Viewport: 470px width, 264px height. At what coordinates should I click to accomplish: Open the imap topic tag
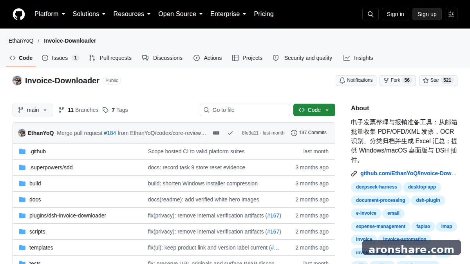coord(446,226)
